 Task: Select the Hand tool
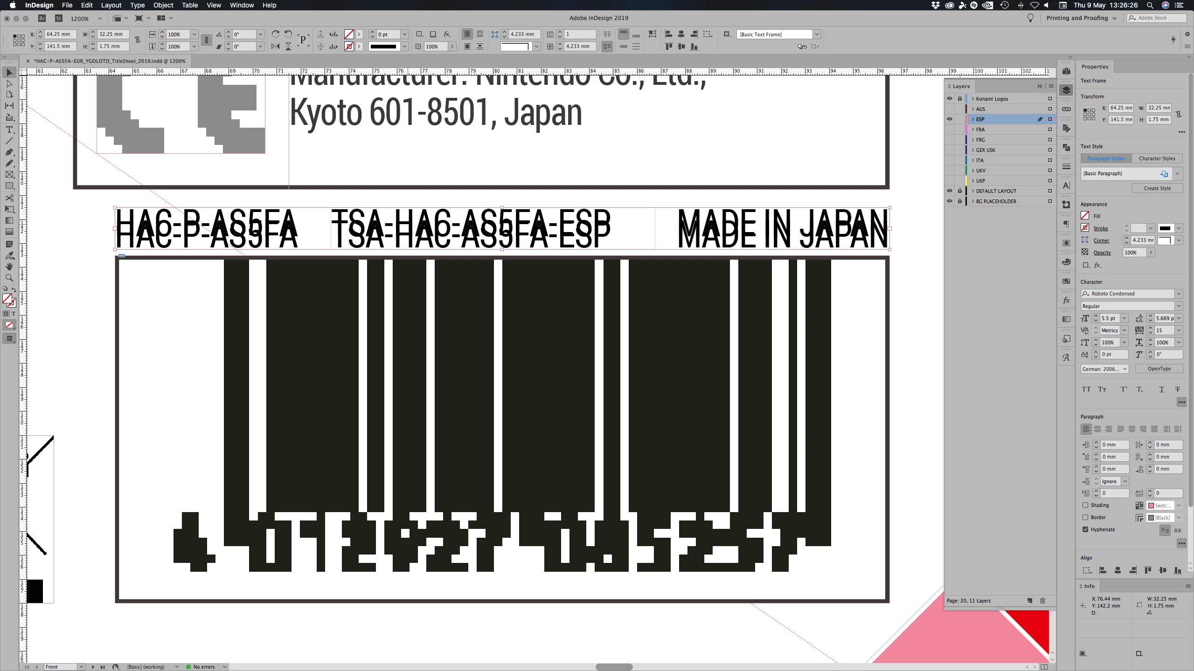[x=9, y=267]
